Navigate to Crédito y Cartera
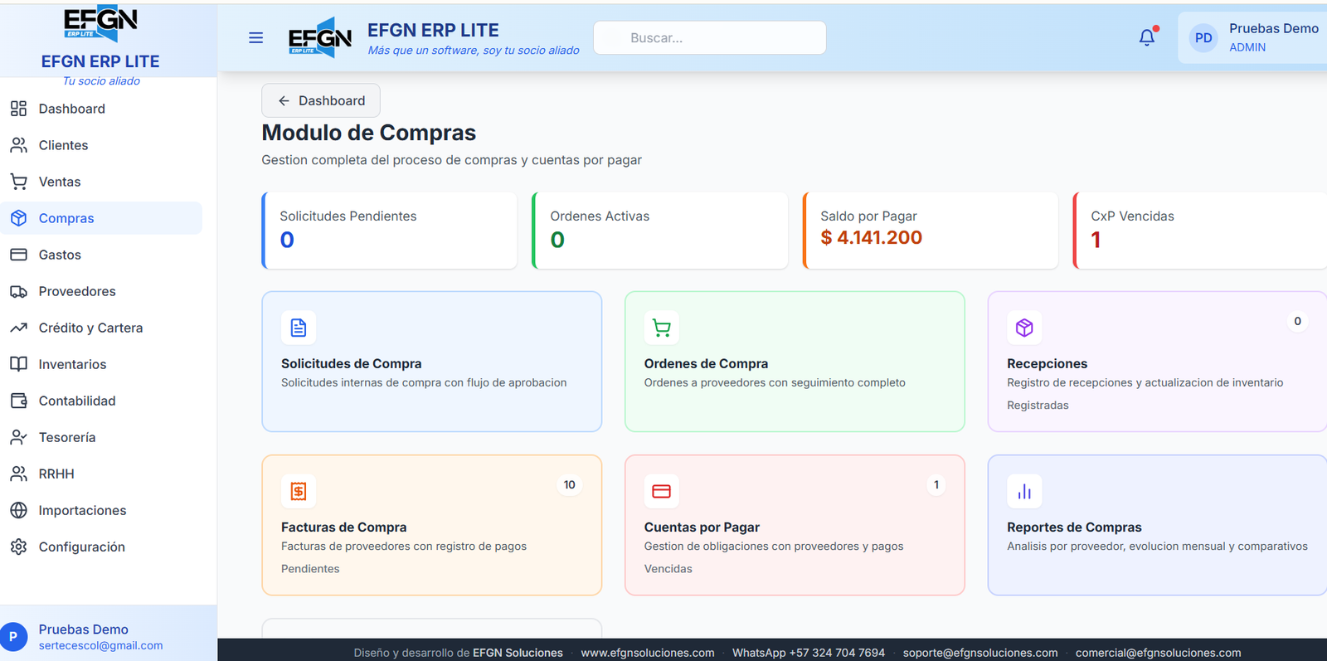The image size is (1327, 661). (101, 328)
